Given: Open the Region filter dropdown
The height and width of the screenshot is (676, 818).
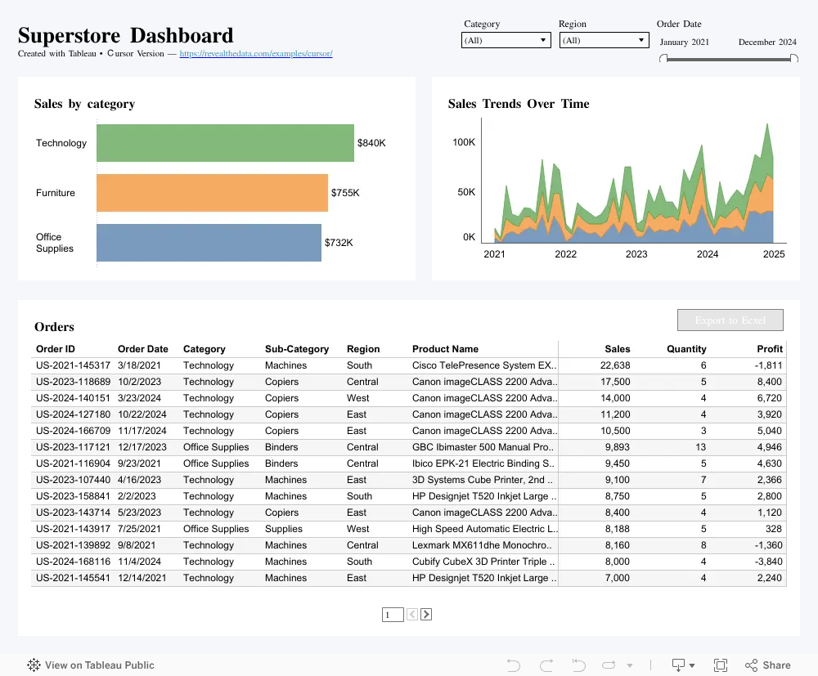Looking at the screenshot, I should pyautogui.click(x=605, y=40).
